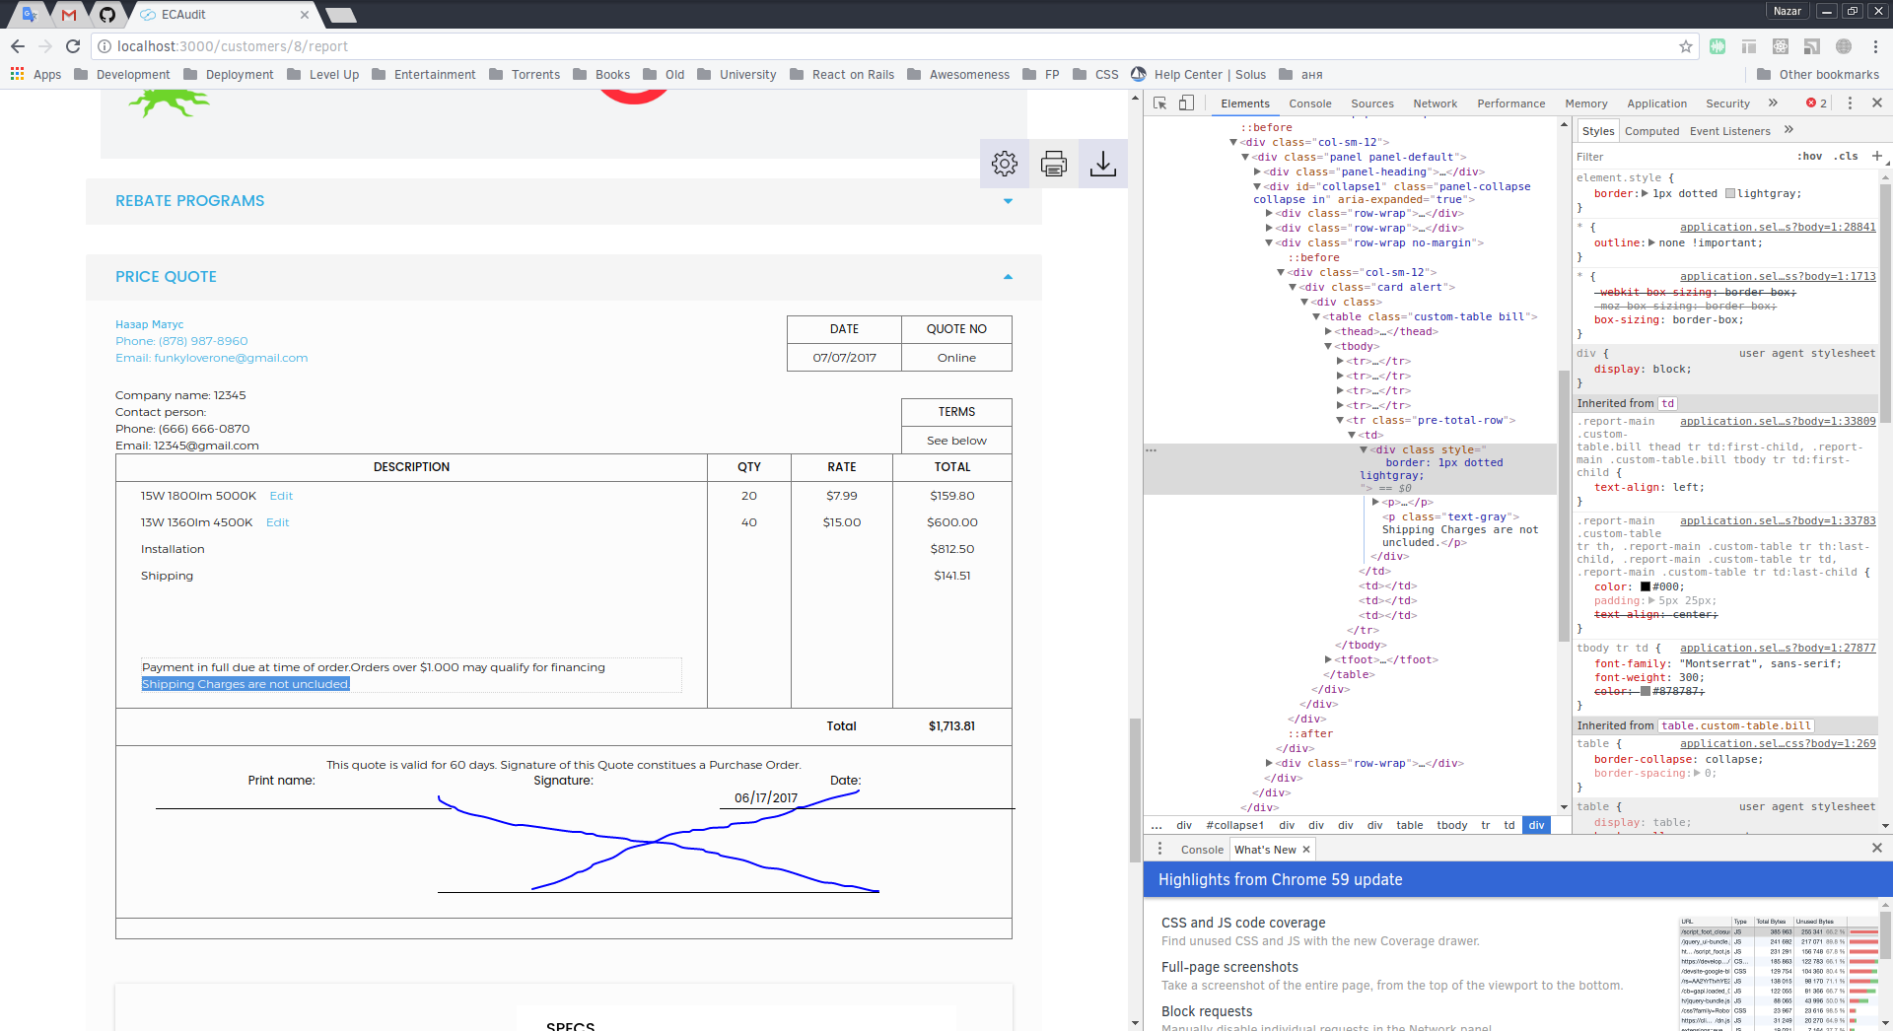The height and width of the screenshot is (1031, 1893).
Task: Open Gmail pinned tab
Action: (x=69, y=14)
